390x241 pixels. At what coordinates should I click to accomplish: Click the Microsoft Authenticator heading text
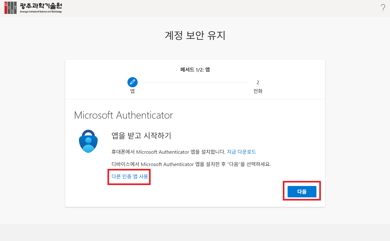pos(124,115)
